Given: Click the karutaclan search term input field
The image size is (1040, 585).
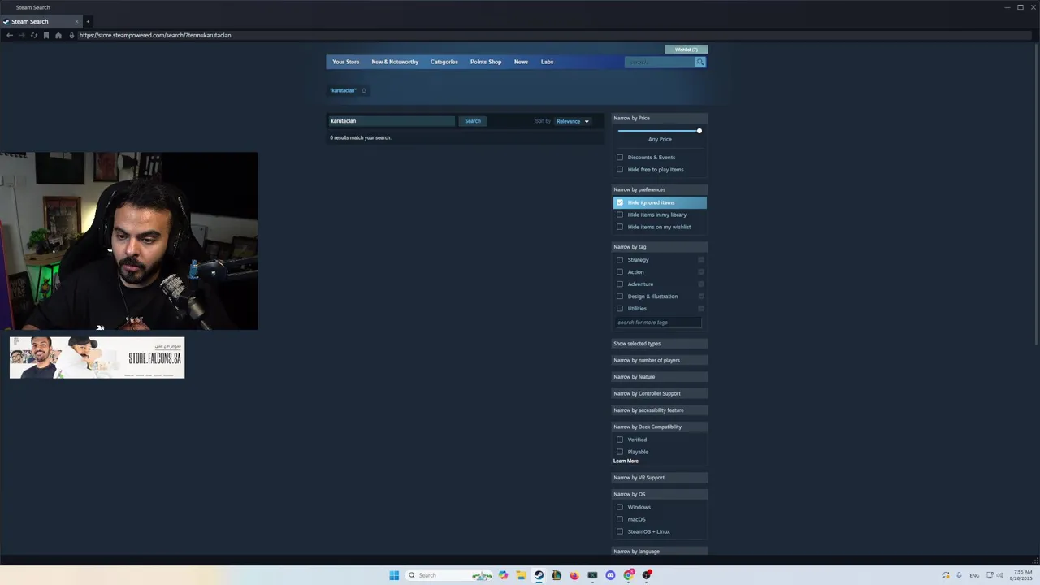Looking at the screenshot, I should [x=392, y=121].
